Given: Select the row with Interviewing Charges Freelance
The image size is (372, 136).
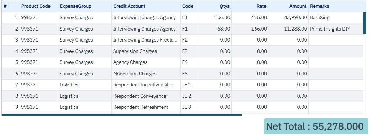Looking at the screenshot, I should pyautogui.click(x=182, y=40).
